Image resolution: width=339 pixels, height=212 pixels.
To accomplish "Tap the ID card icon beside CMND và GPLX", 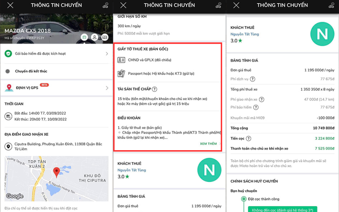I will pyautogui.click(x=121, y=60).
